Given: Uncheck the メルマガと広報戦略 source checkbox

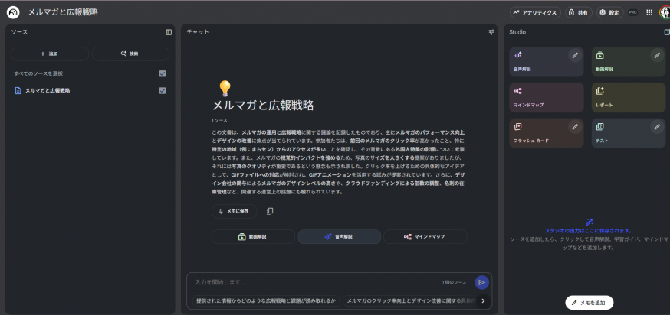Looking at the screenshot, I should point(162,90).
